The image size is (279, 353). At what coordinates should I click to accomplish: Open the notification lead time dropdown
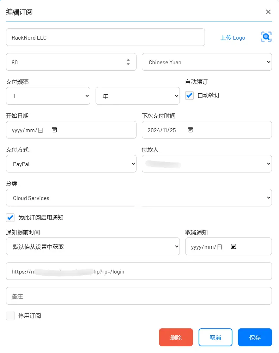[93, 246]
